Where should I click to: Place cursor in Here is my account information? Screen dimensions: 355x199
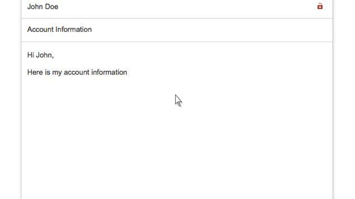click(77, 72)
